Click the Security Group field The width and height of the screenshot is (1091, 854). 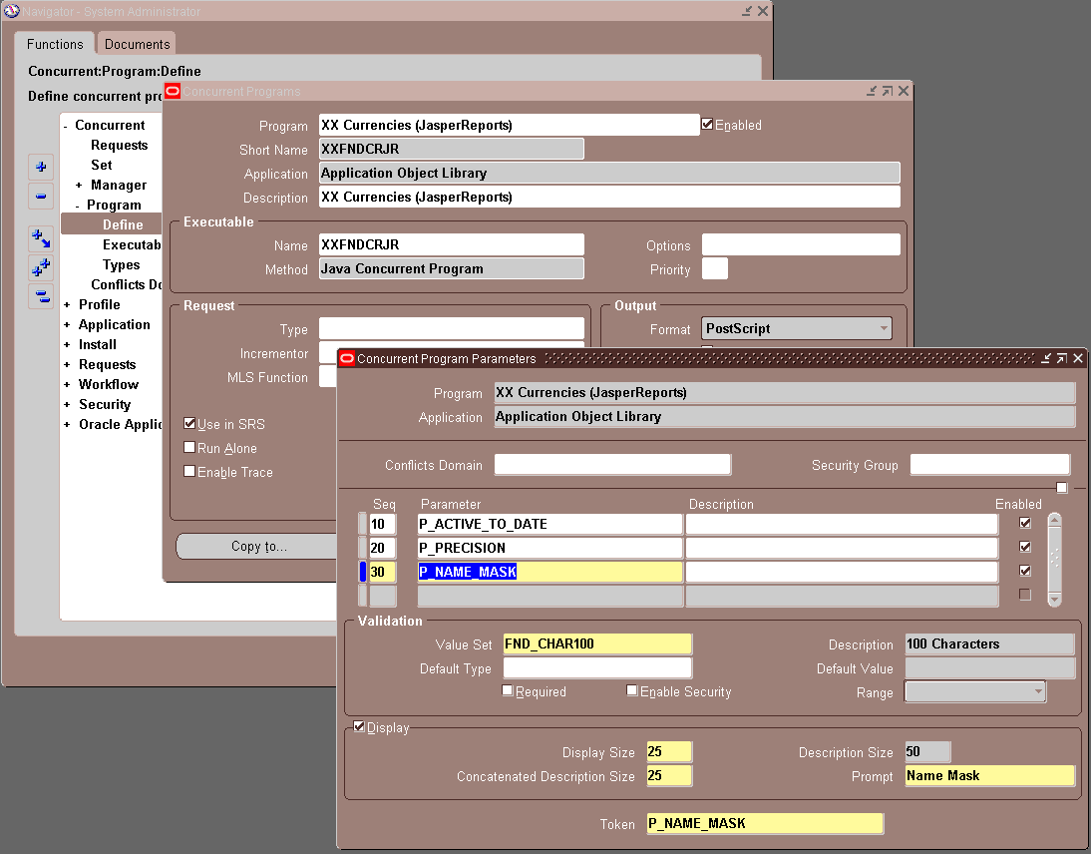989,465
